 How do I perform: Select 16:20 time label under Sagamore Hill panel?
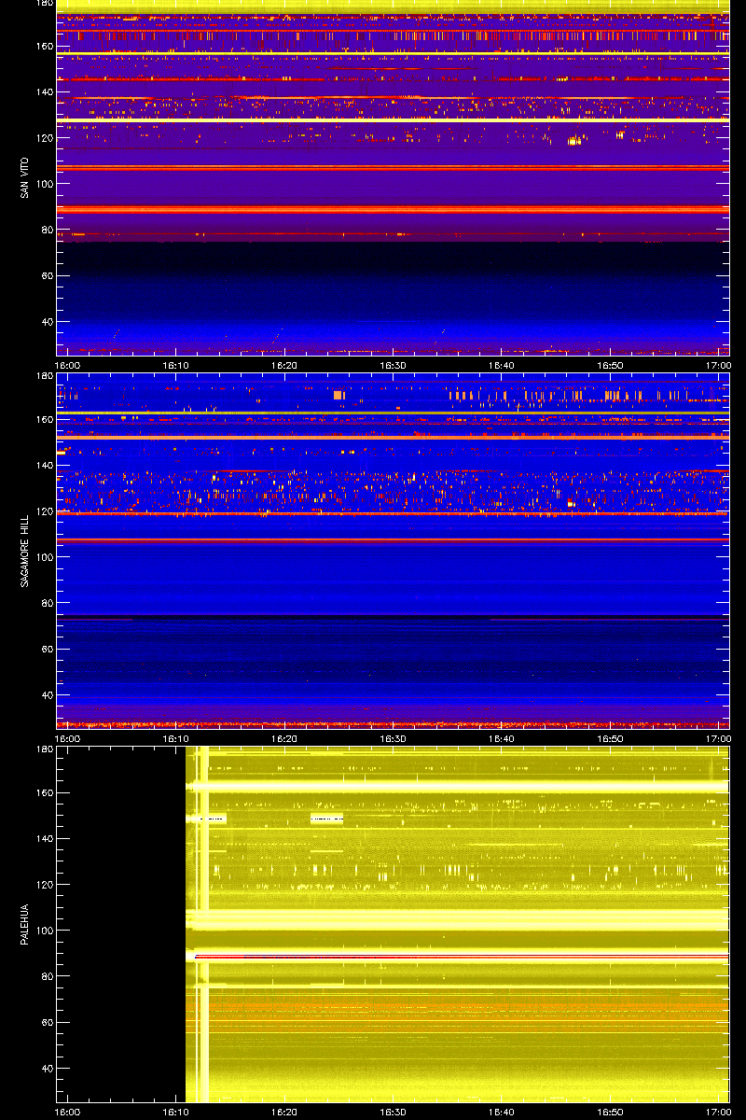(285, 738)
